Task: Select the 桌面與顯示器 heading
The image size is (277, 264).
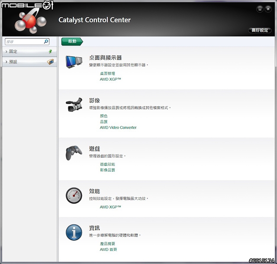Action: tap(106, 58)
